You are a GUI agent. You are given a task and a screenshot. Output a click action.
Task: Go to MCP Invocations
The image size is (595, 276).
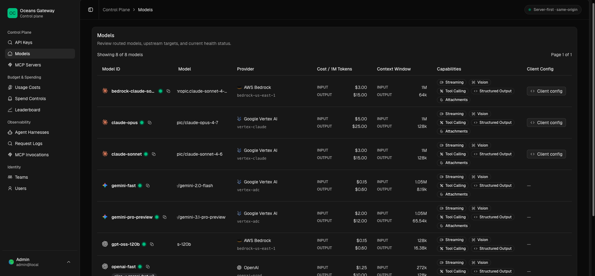[40, 155]
